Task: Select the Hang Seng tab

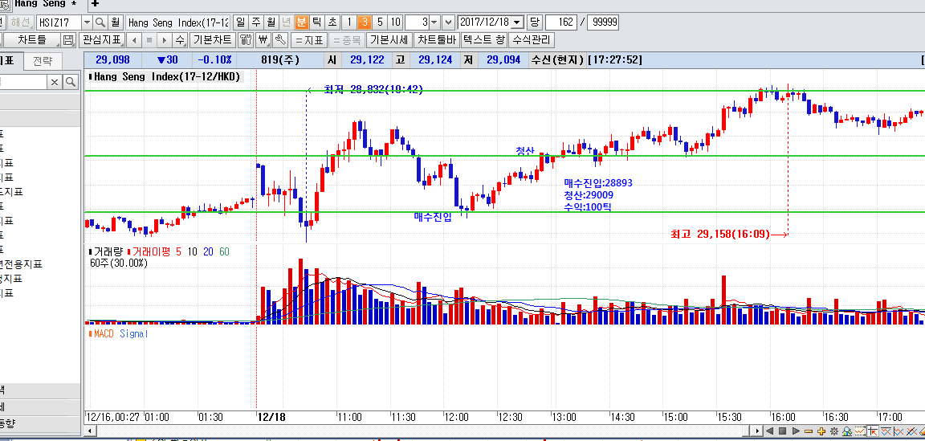Action: pos(44,3)
